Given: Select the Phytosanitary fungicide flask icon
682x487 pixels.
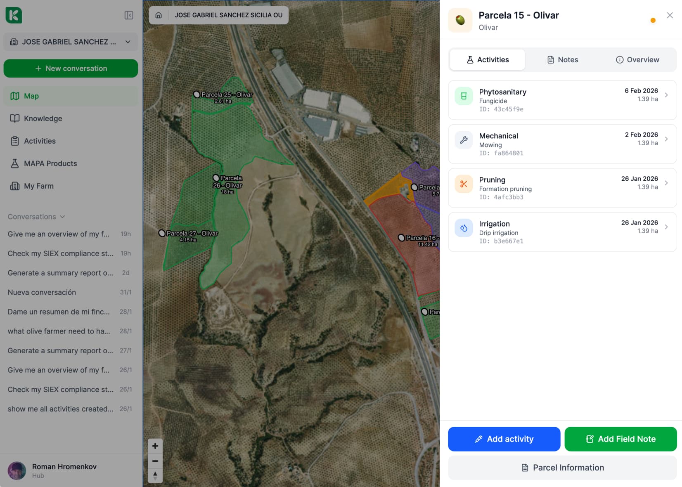Looking at the screenshot, I should pyautogui.click(x=464, y=95).
